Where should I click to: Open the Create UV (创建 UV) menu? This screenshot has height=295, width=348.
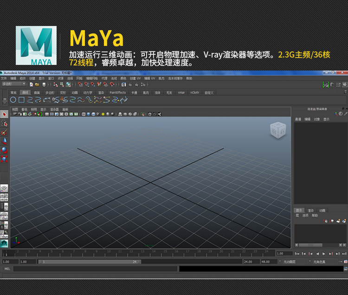click(135, 78)
